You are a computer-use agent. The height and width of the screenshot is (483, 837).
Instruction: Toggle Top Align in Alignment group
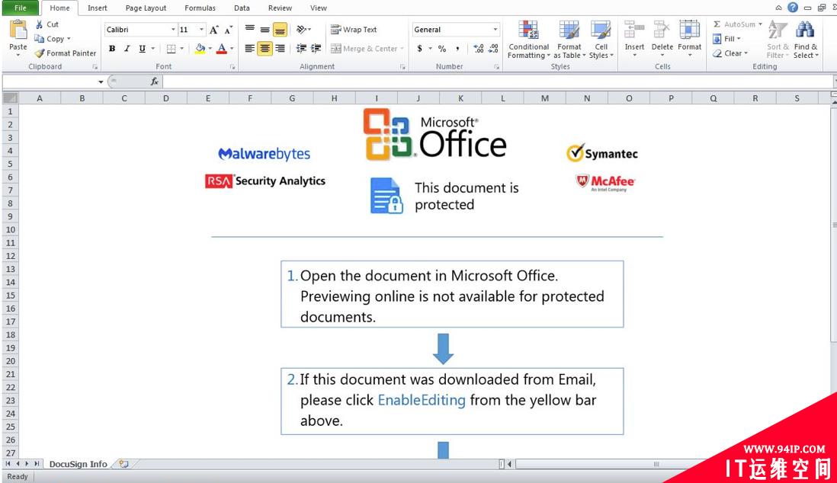(250, 30)
